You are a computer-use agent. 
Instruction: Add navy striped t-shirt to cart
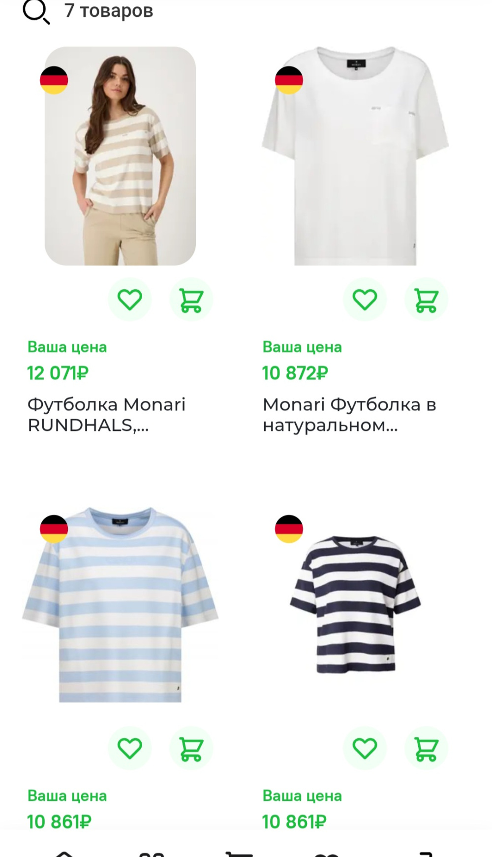pos(426,748)
